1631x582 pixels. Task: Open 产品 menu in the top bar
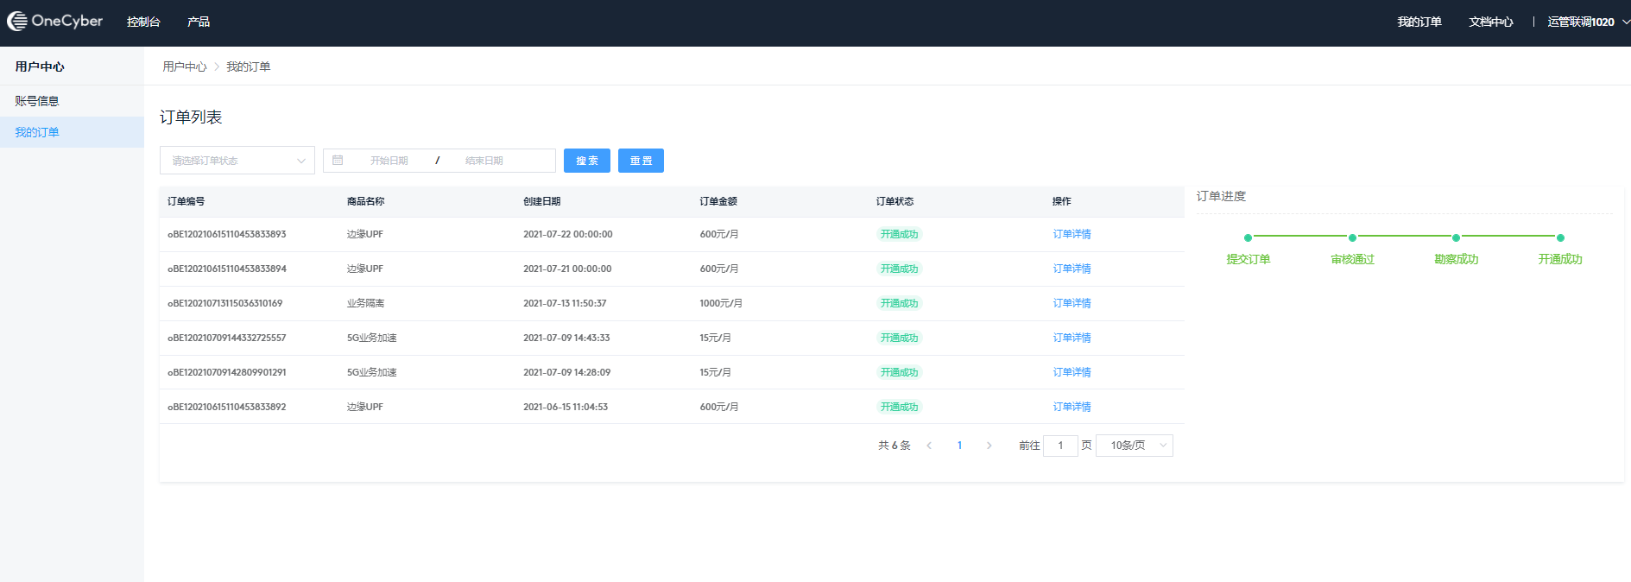pos(199,22)
